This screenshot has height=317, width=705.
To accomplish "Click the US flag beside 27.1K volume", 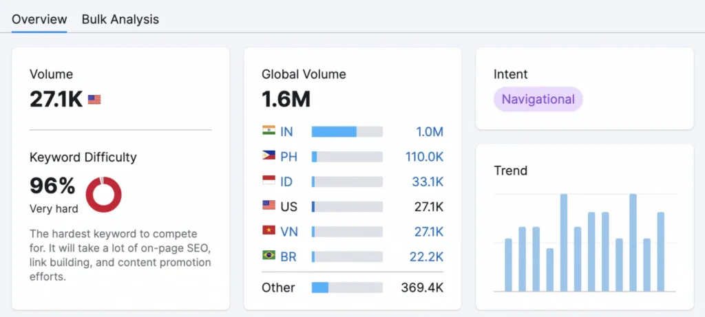I will coord(94,100).
